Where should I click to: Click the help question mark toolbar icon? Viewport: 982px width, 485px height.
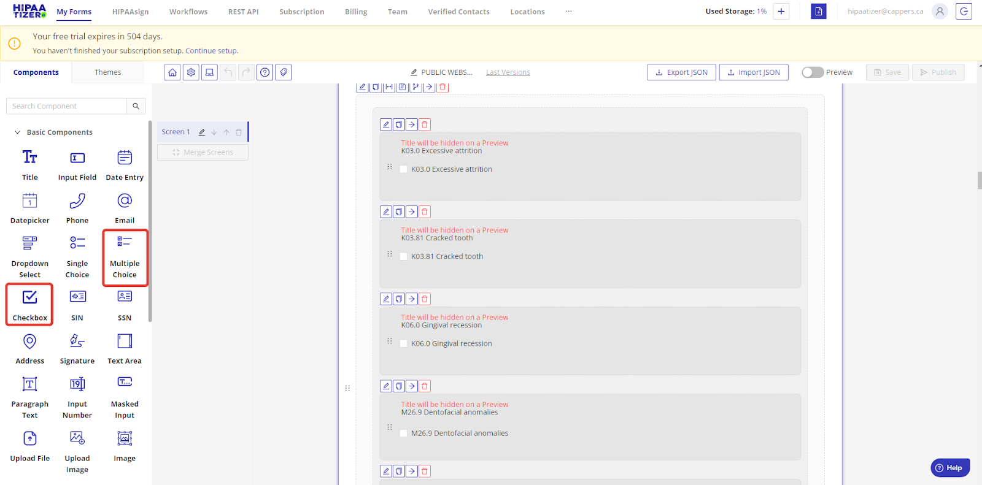265,72
